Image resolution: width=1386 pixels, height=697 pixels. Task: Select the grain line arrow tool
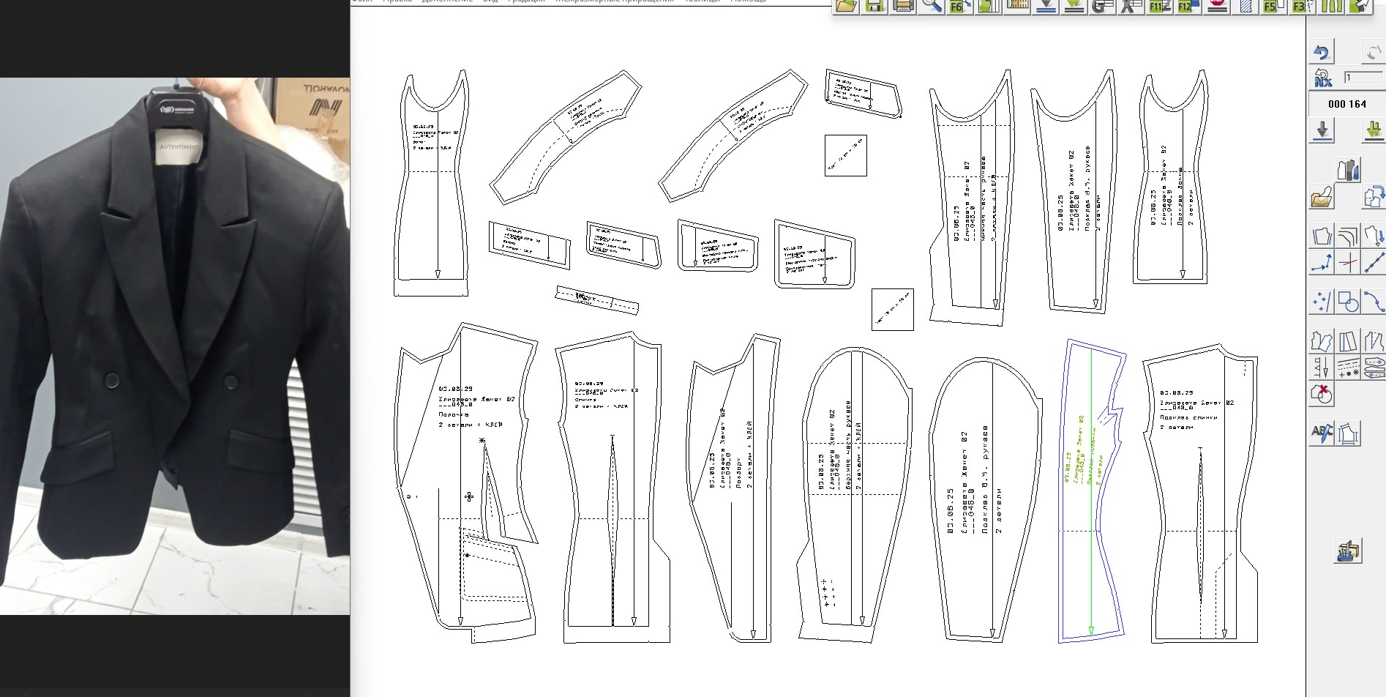pyautogui.click(x=1322, y=368)
